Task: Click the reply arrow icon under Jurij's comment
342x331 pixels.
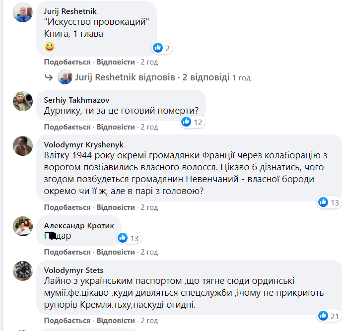Action: point(49,77)
